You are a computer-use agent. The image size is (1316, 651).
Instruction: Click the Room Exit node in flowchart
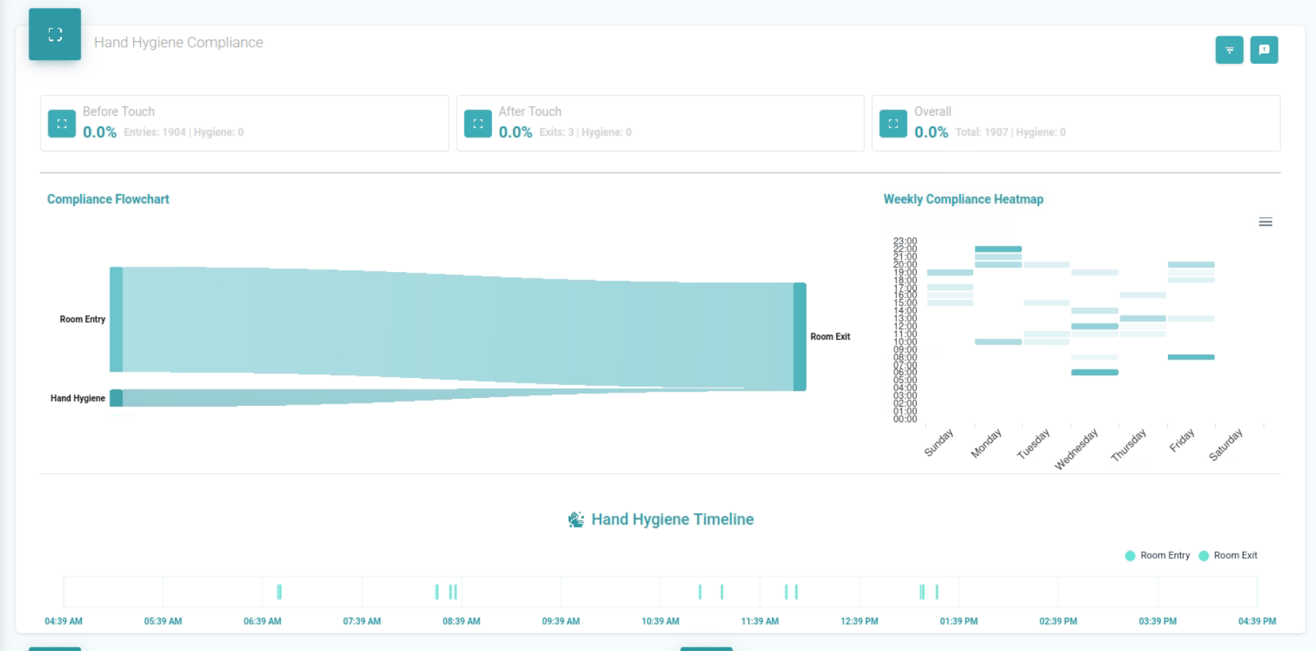point(800,337)
